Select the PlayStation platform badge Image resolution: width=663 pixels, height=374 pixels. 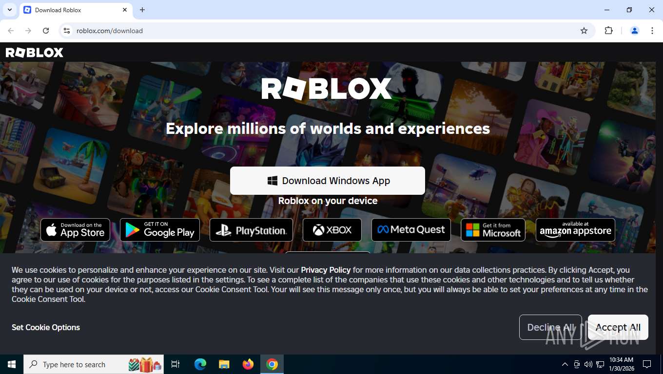click(251, 230)
